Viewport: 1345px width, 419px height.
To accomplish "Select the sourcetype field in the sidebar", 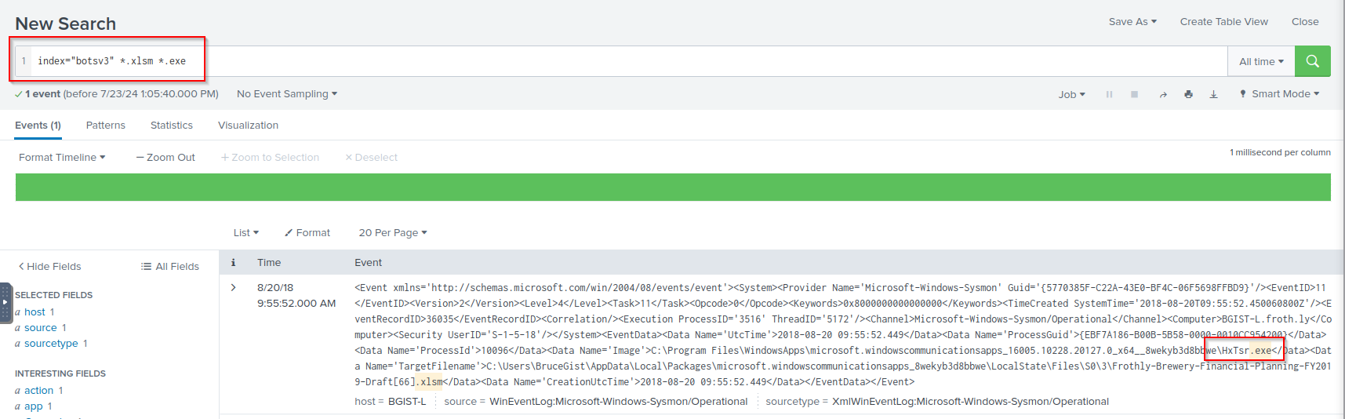I will point(51,344).
